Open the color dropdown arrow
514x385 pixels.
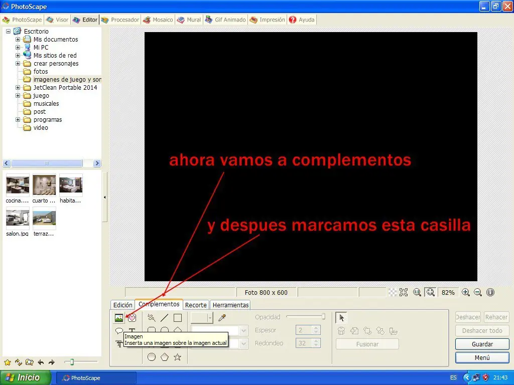[x=210, y=317]
